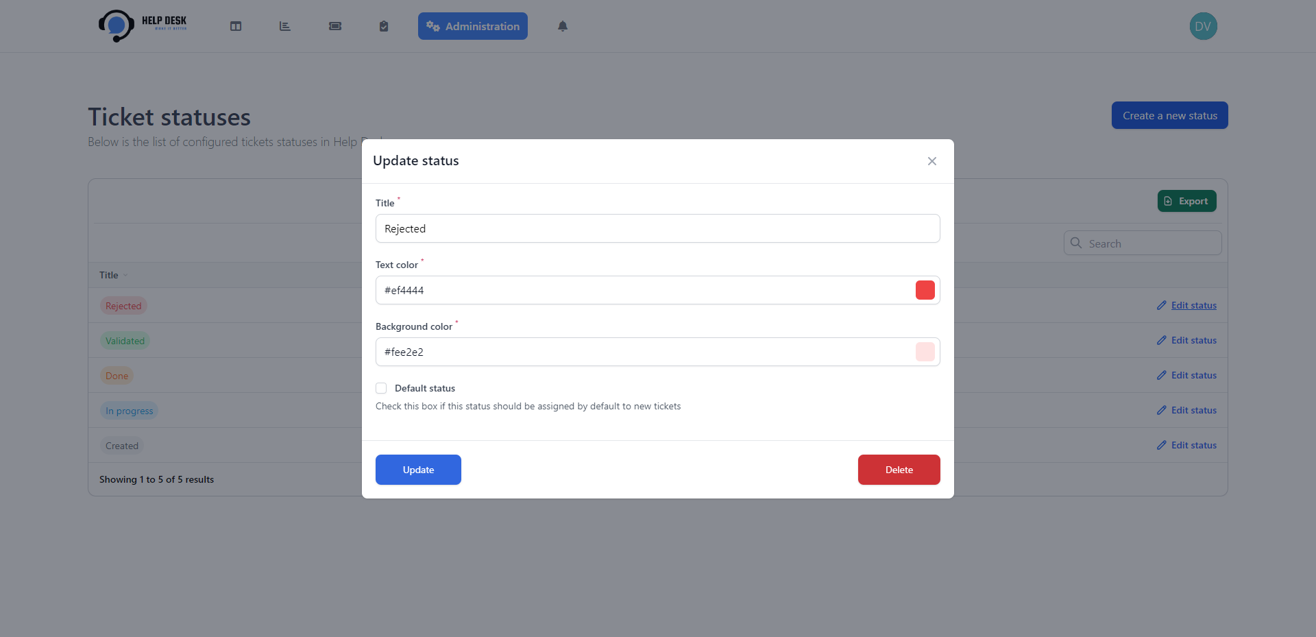Viewport: 1316px width, 637px height.
Task: Click the DV user avatar
Action: (x=1203, y=26)
